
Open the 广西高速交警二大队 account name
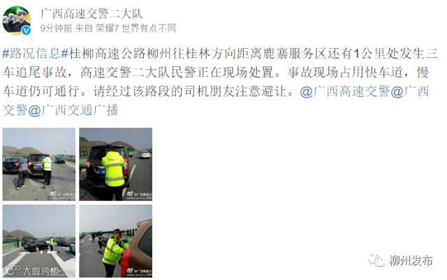[x=91, y=13]
